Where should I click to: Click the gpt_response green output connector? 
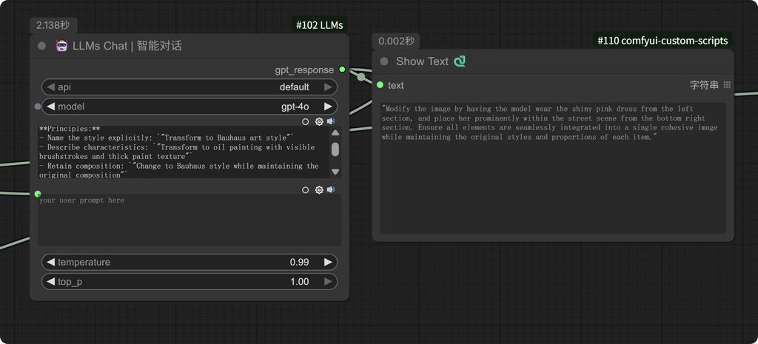(x=342, y=70)
